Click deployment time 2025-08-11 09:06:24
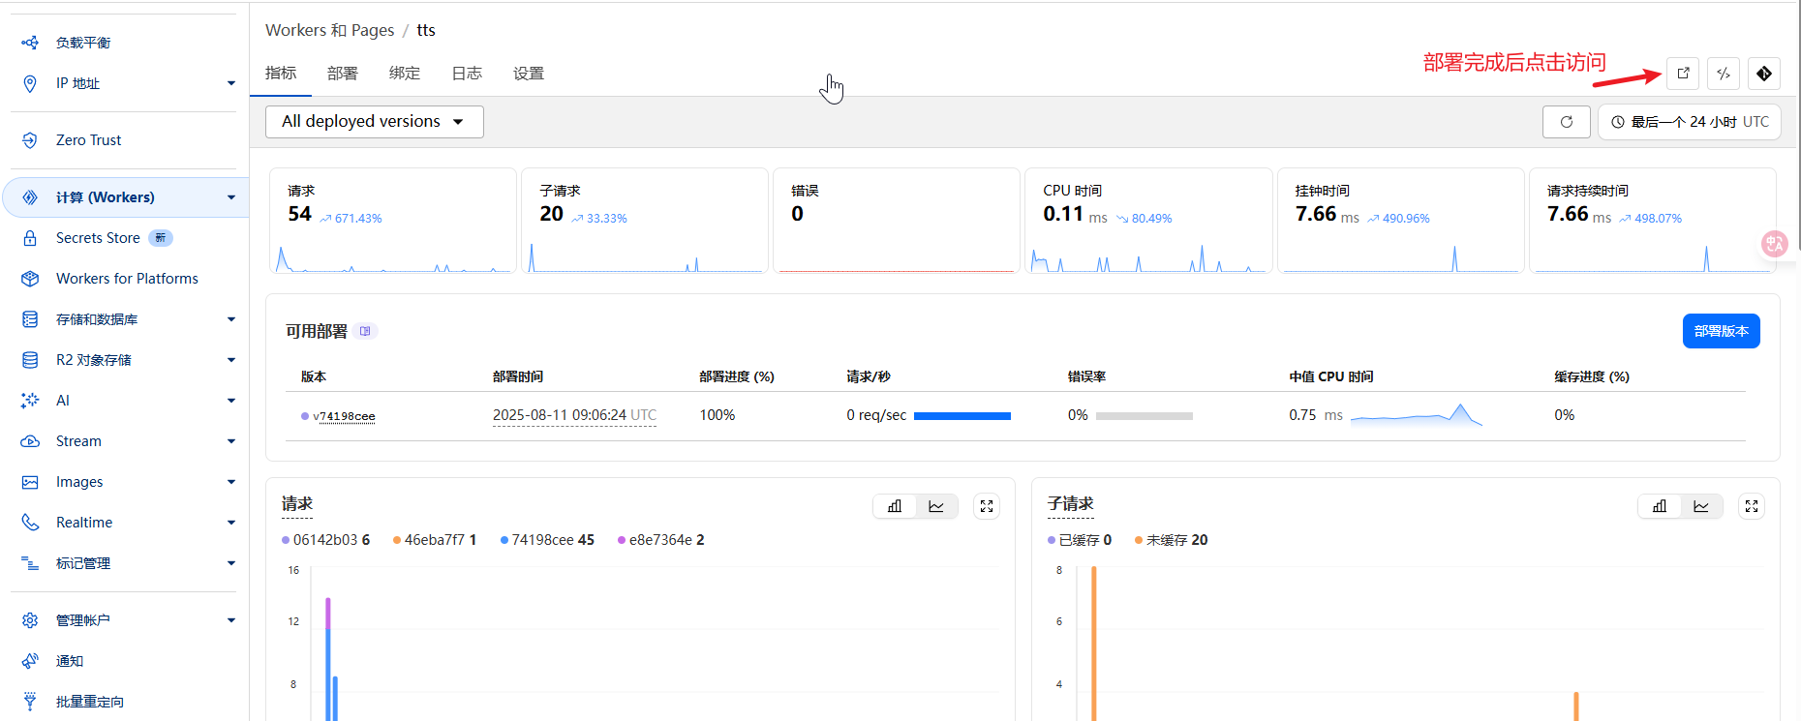The height and width of the screenshot is (721, 1801). pyautogui.click(x=574, y=415)
